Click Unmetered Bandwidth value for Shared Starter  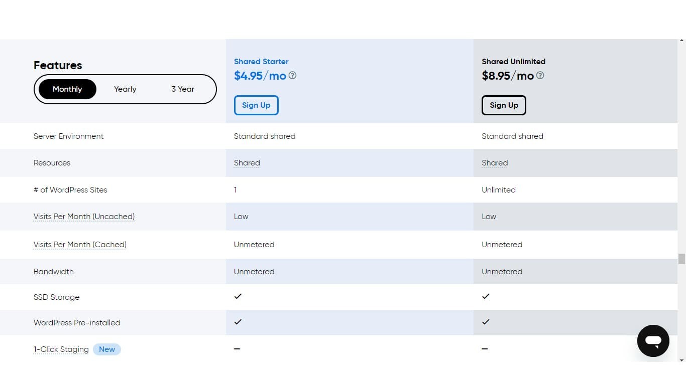[x=254, y=272]
